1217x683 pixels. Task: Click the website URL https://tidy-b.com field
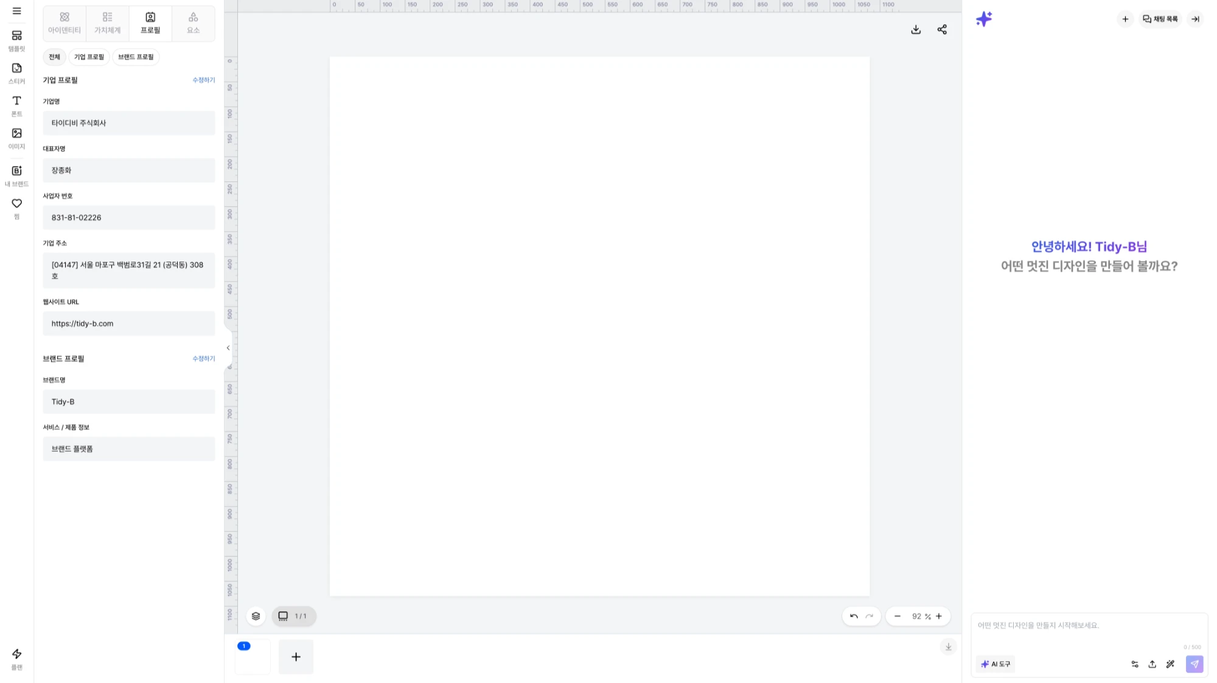pos(129,324)
